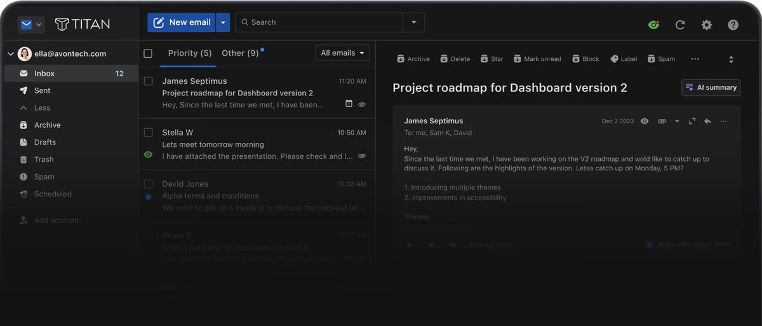
Task: Select the Priority (5) tab
Action: click(x=190, y=53)
